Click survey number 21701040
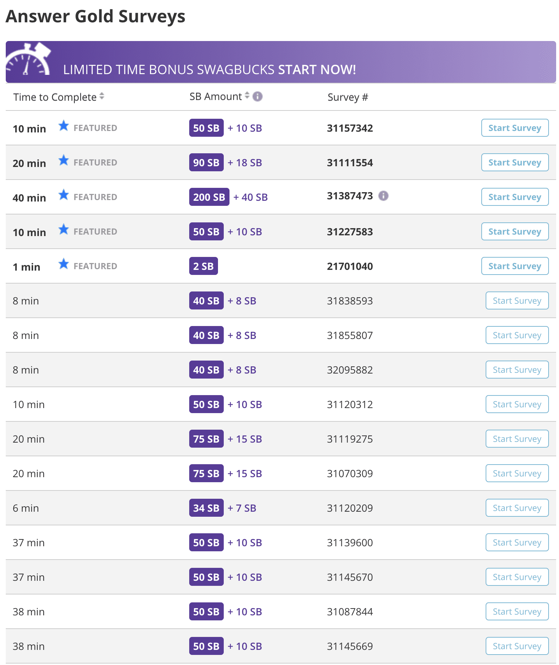The image size is (559, 665). point(350,266)
